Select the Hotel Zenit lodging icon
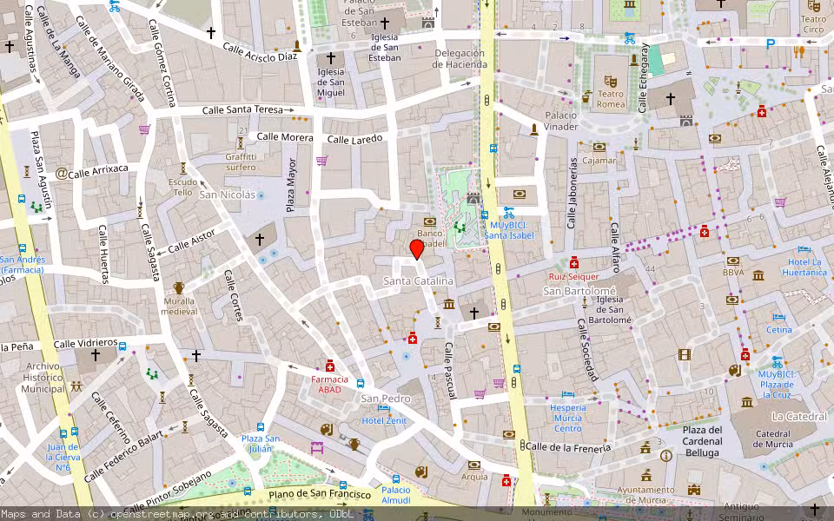Screen dimensions: 834x521 coord(384,408)
